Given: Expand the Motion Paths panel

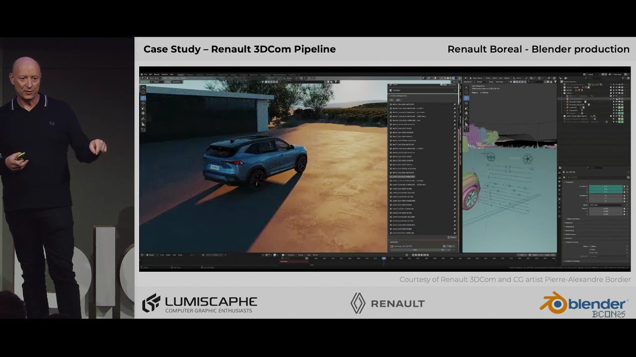Looking at the screenshot, I should pos(564,235).
